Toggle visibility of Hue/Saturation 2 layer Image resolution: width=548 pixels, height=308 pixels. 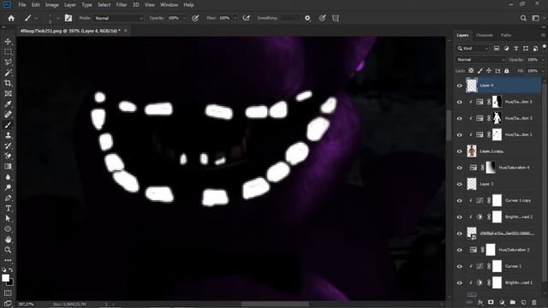(460, 250)
